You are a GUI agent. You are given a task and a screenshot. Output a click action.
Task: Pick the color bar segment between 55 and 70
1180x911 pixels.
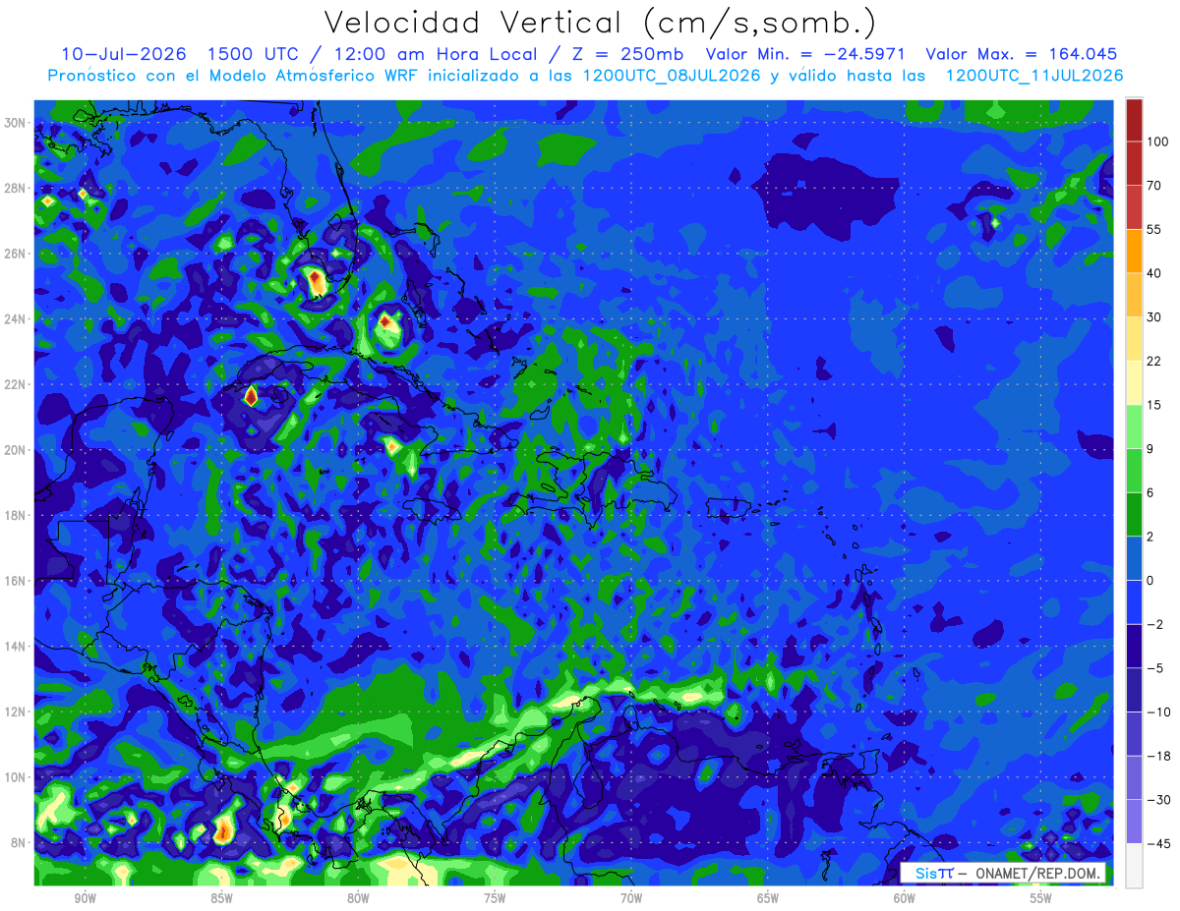(1134, 207)
